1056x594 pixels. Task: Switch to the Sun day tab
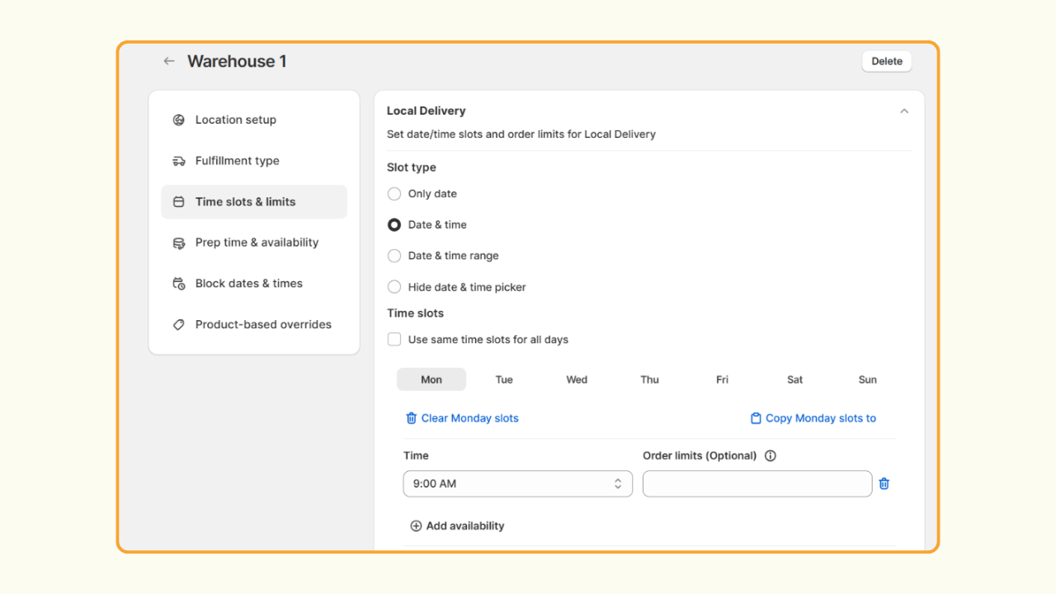click(x=867, y=379)
